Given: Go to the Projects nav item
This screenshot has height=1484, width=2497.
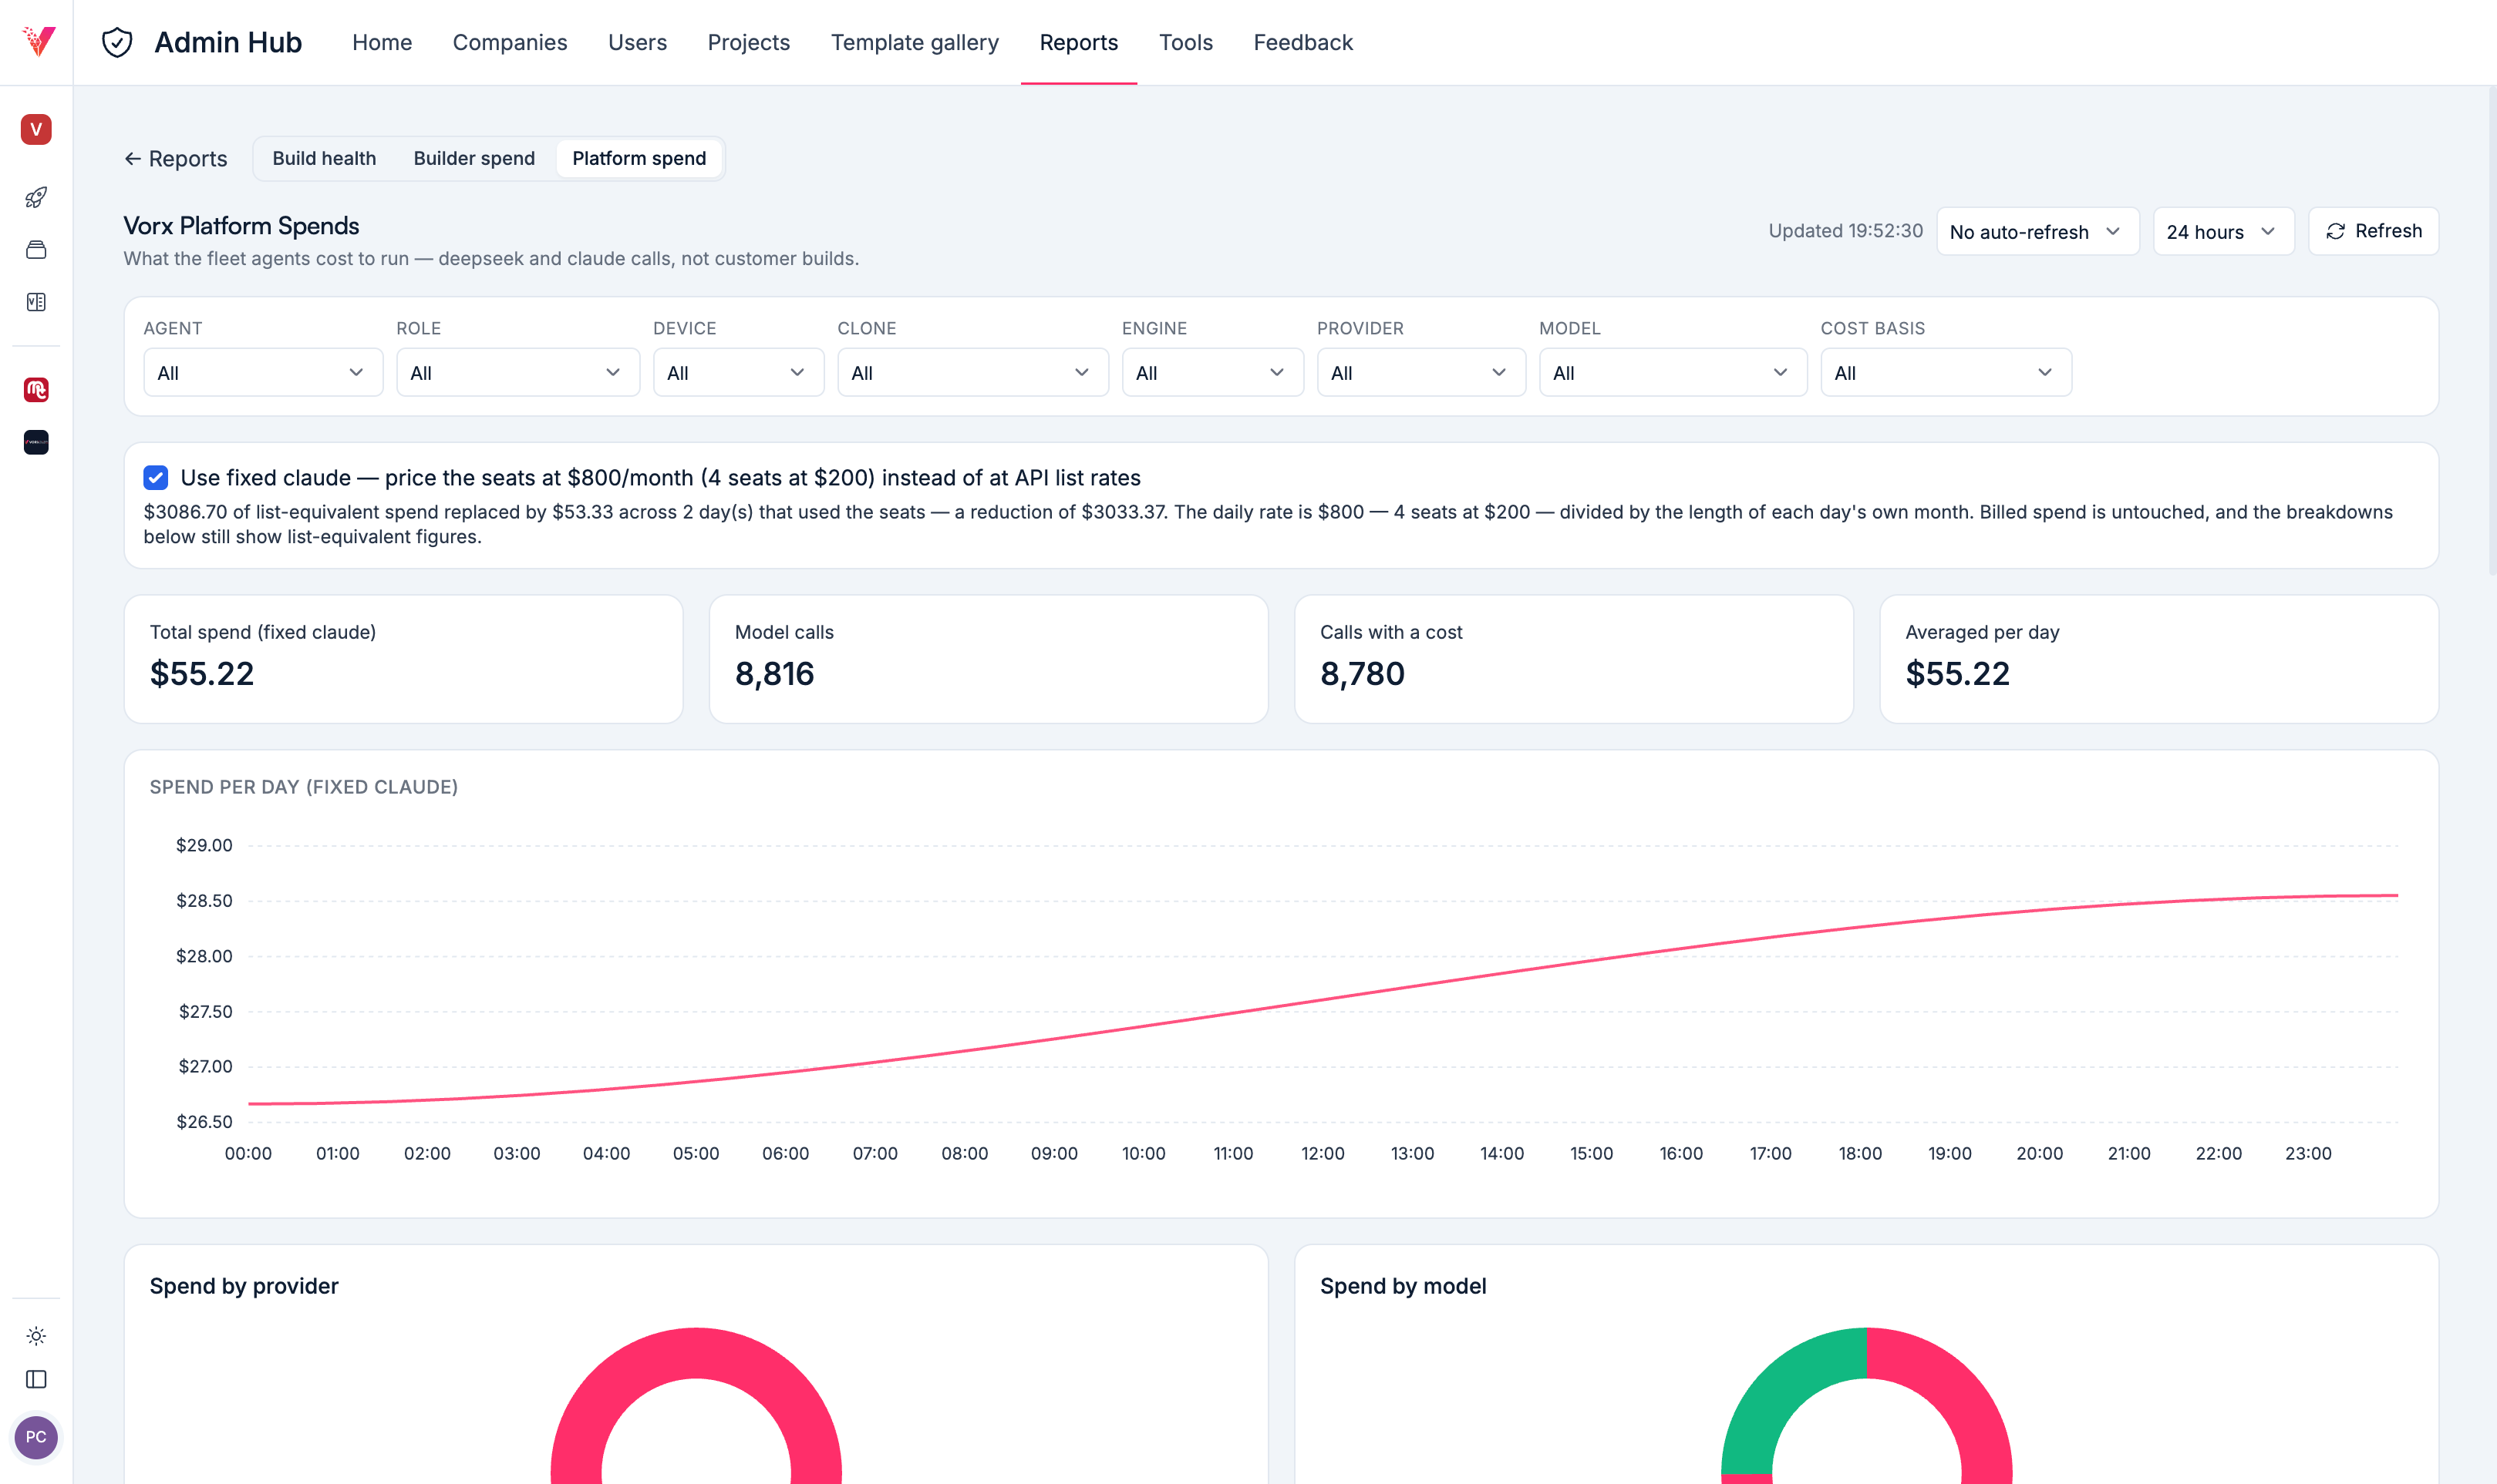Looking at the screenshot, I should 749,42.
